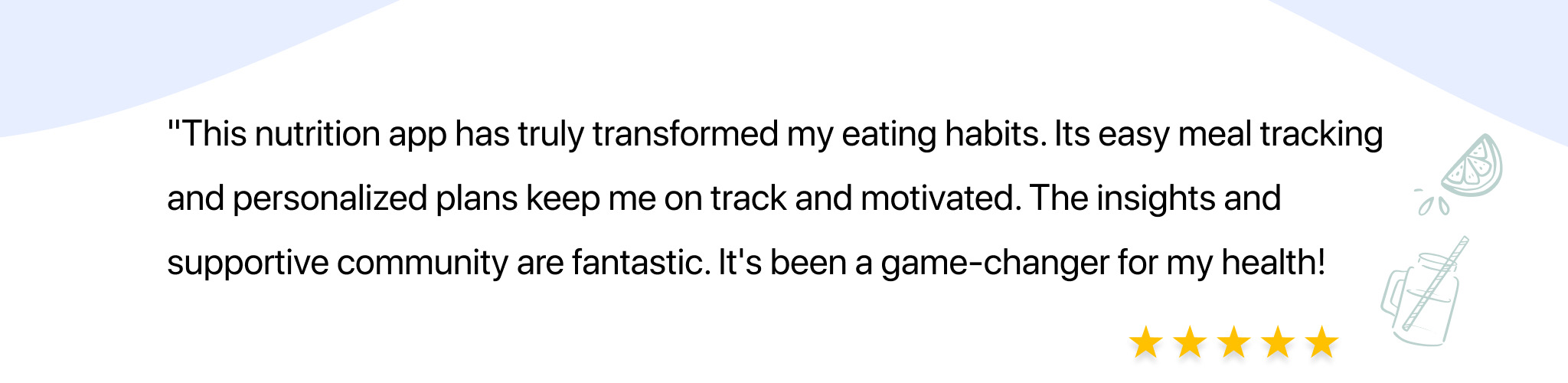Click the first yellow rating star
The width and height of the screenshot is (1568, 383).
point(1145,342)
